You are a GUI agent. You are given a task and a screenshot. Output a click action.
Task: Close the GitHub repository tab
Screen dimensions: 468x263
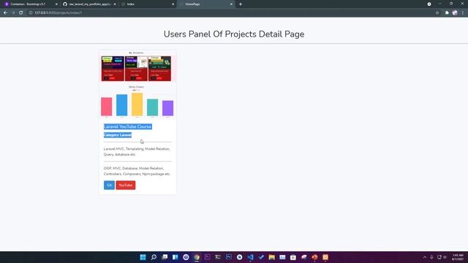tap(115, 4)
